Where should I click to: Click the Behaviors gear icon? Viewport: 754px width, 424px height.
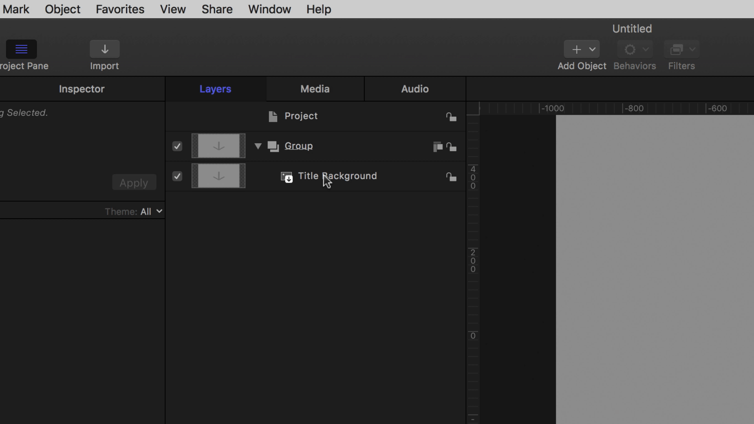[630, 49]
